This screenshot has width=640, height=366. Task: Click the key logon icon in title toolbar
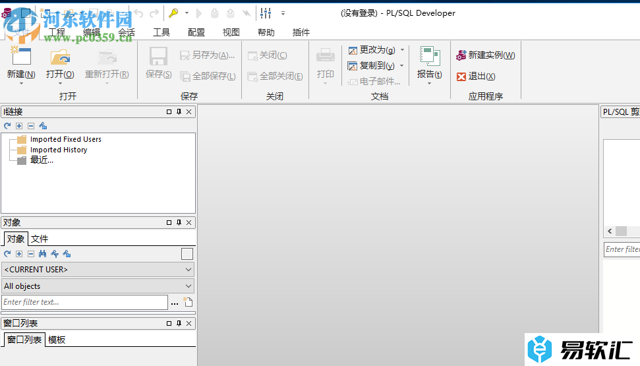pos(173,13)
